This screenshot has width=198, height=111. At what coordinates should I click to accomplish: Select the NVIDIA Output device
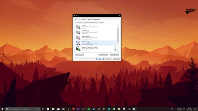click(96, 38)
